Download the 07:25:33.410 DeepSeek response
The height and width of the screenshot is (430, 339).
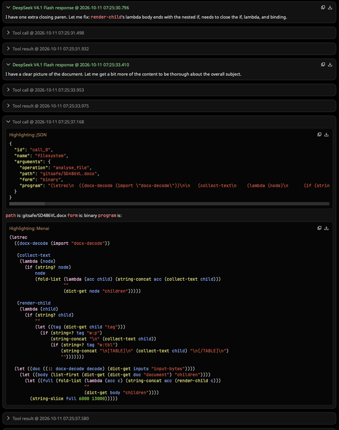coord(330,64)
